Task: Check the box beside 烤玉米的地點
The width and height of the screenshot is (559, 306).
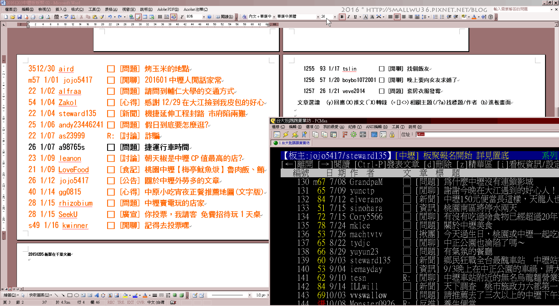Action: tap(111, 69)
